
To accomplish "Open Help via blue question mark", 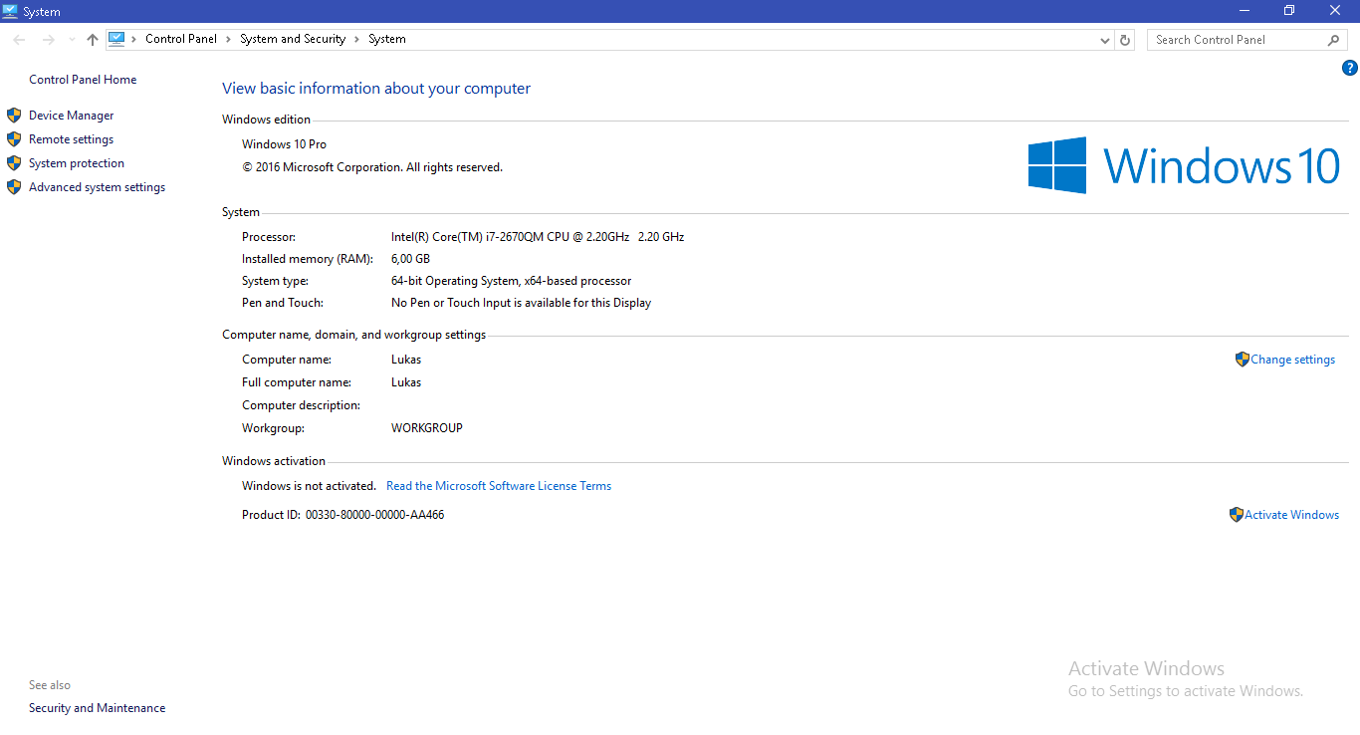I will (x=1350, y=68).
